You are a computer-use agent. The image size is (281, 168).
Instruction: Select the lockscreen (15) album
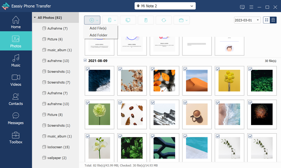[x=55, y=147]
